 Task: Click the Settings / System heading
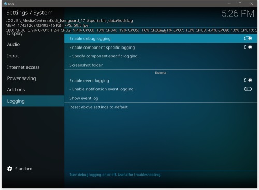point(30,13)
